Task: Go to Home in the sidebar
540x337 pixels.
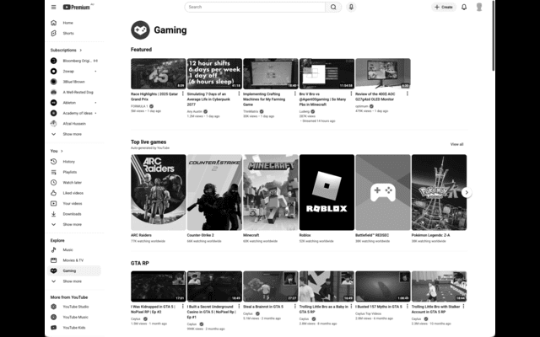Action: 75,23
